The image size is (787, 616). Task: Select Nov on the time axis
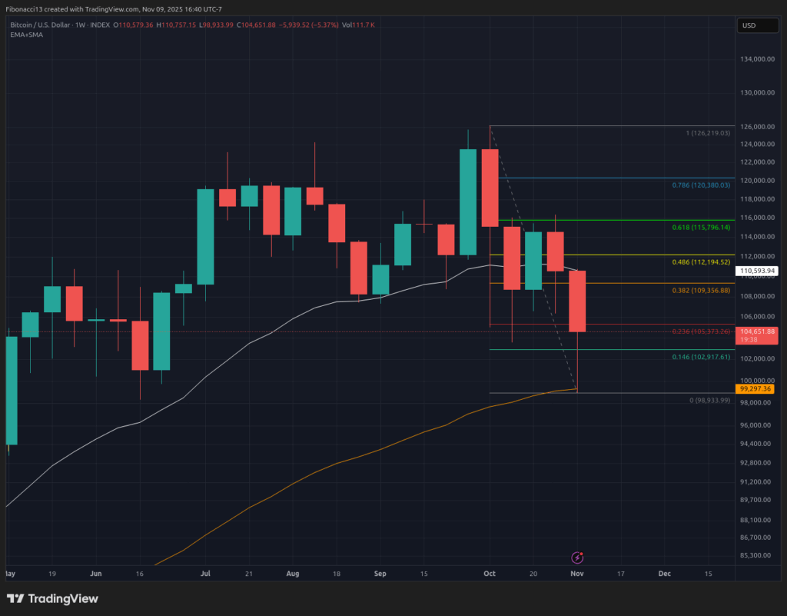pyautogui.click(x=576, y=574)
